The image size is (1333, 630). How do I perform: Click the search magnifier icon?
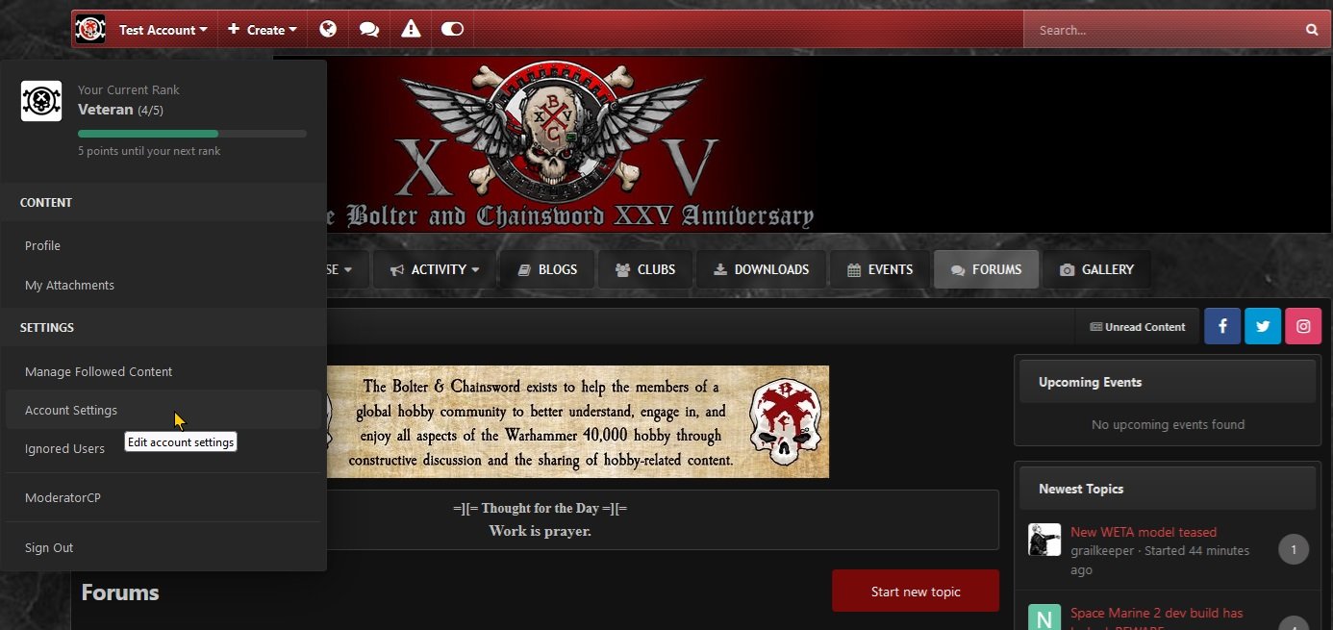pyautogui.click(x=1312, y=30)
